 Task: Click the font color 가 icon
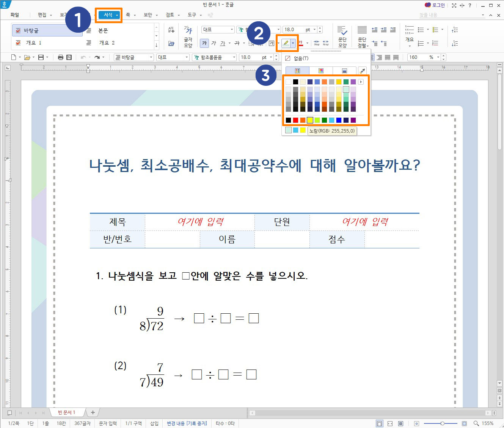tap(300, 43)
